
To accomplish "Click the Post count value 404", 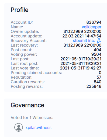I will [98, 50].
